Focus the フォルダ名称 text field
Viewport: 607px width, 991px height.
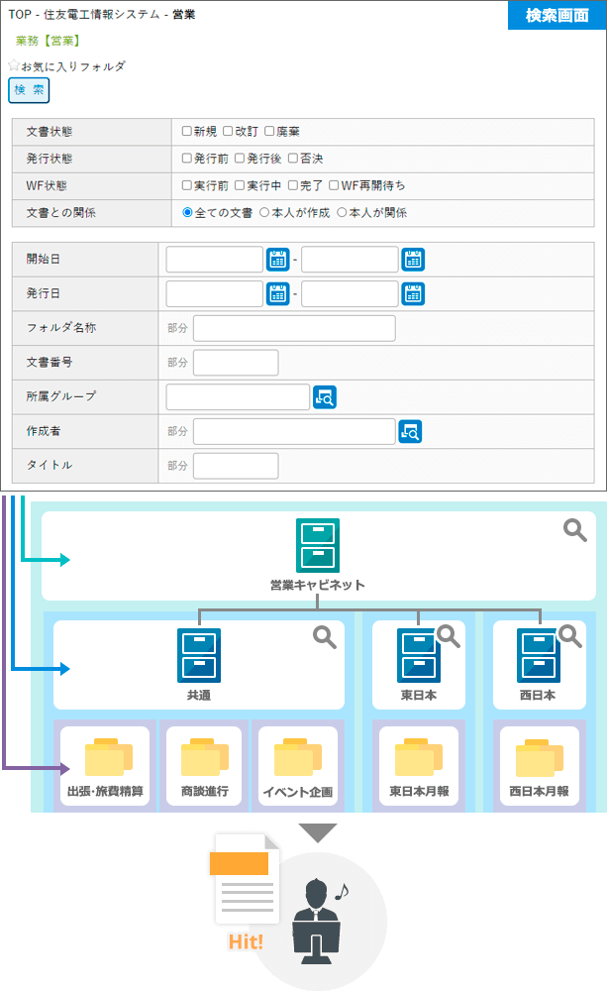294,328
